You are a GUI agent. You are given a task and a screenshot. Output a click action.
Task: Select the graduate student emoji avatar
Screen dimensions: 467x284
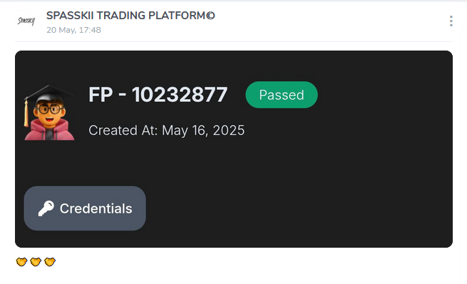(49, 112)
